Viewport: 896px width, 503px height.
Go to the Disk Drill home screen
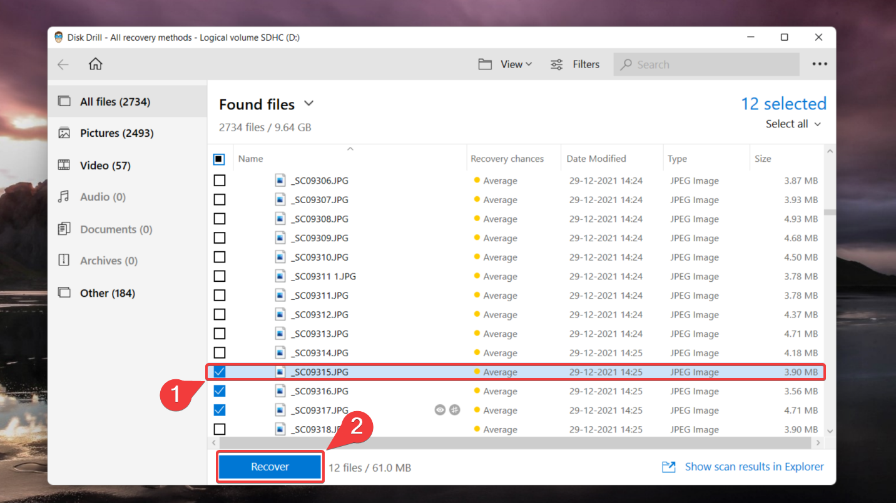tap(95, 64)
